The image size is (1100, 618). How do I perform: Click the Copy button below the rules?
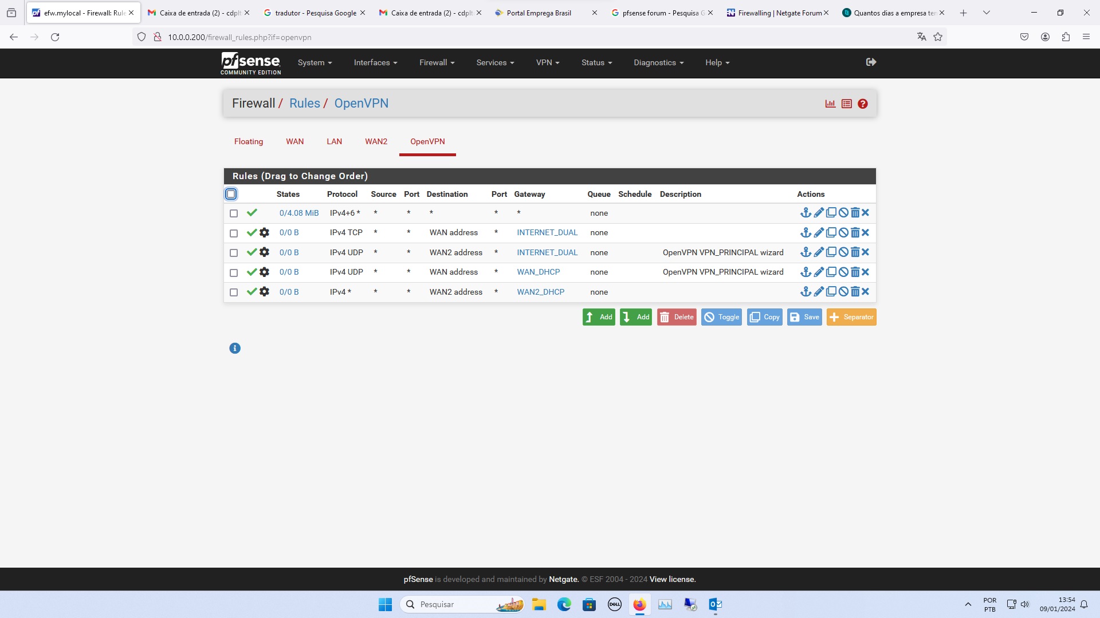[765, 317]
